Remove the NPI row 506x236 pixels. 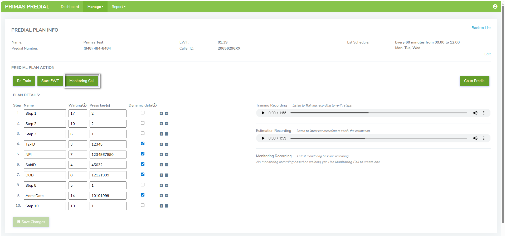167,155
